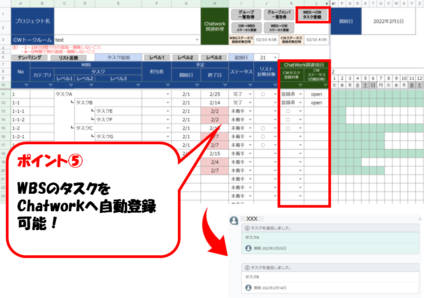Open filter icon for レベル3 column
424x298 pixels.
click(138, 85)
